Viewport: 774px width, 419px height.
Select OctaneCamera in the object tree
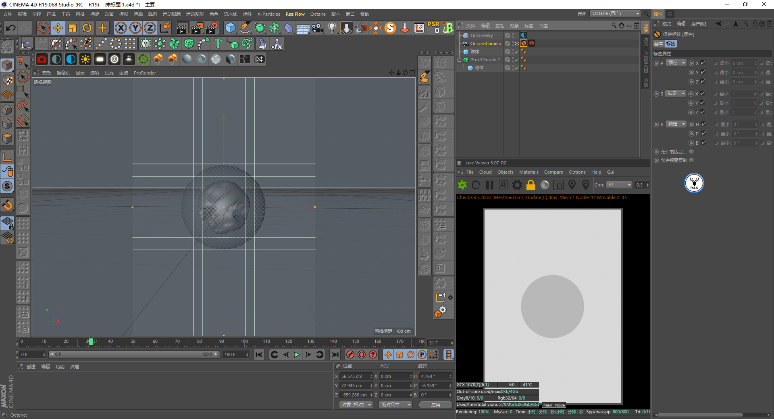click(x=486, y=44)
